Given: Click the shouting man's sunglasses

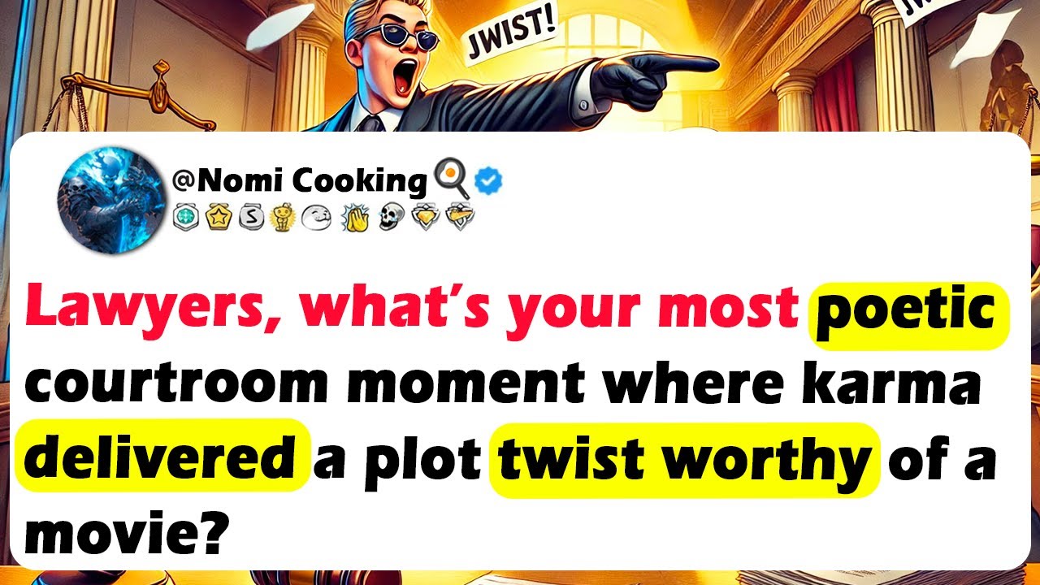Looking at the screenshot, I should pos(397,35).
